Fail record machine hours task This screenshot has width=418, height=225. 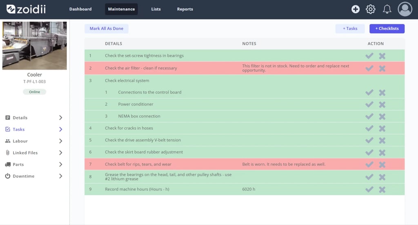tap(382, 190)
